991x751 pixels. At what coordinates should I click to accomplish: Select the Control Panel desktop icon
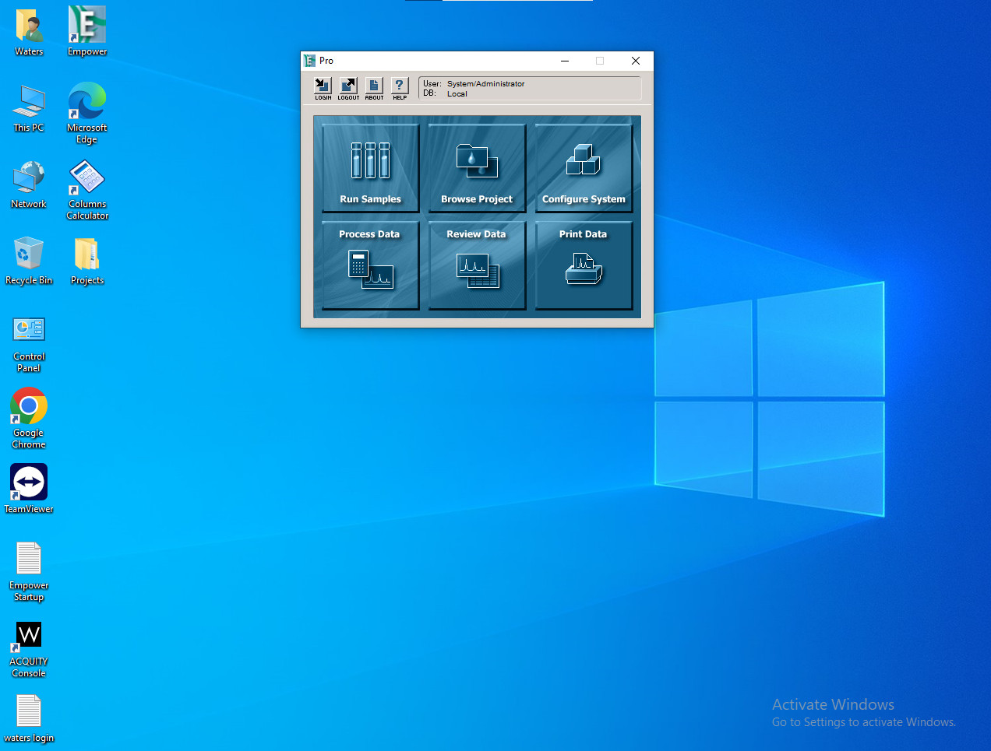(30, 343)
